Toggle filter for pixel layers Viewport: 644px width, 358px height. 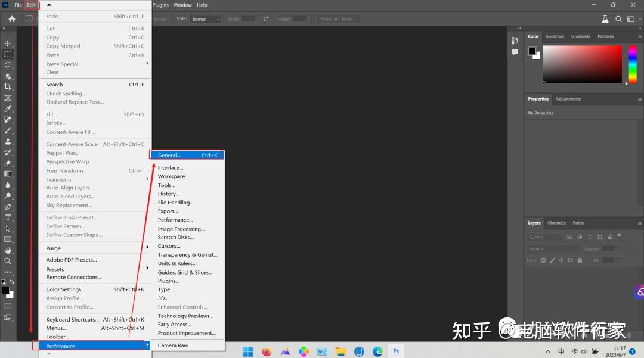coord(569,237)
